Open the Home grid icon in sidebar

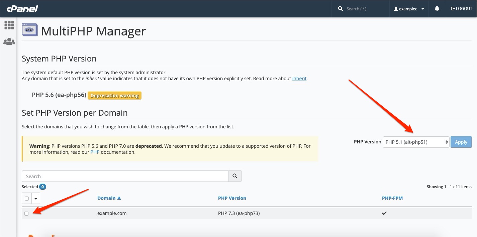(x=9, y=25)
